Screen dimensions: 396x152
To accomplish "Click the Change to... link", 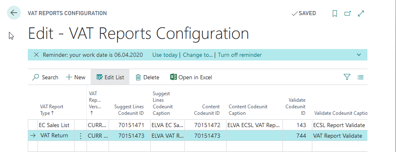I will [198, 55].
